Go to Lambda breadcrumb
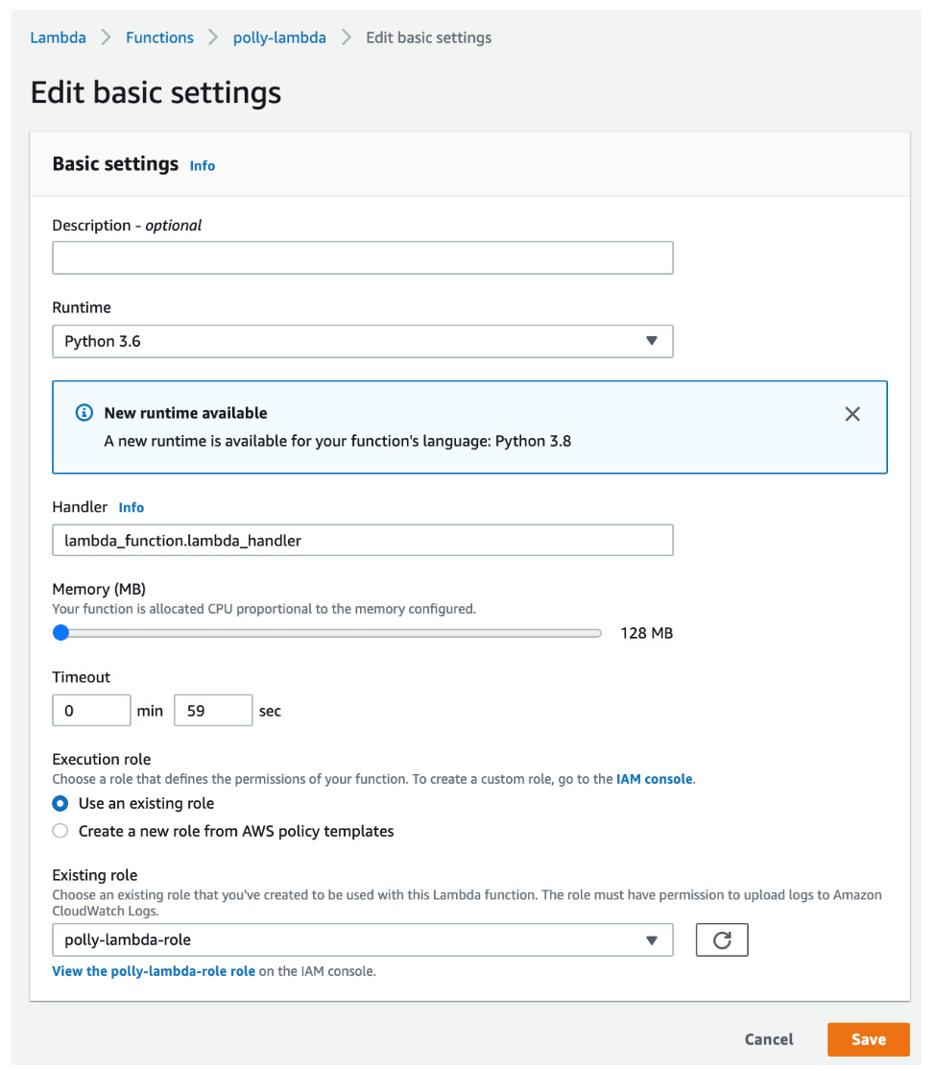Viewport: 936px width, 1071px height. 58,37
